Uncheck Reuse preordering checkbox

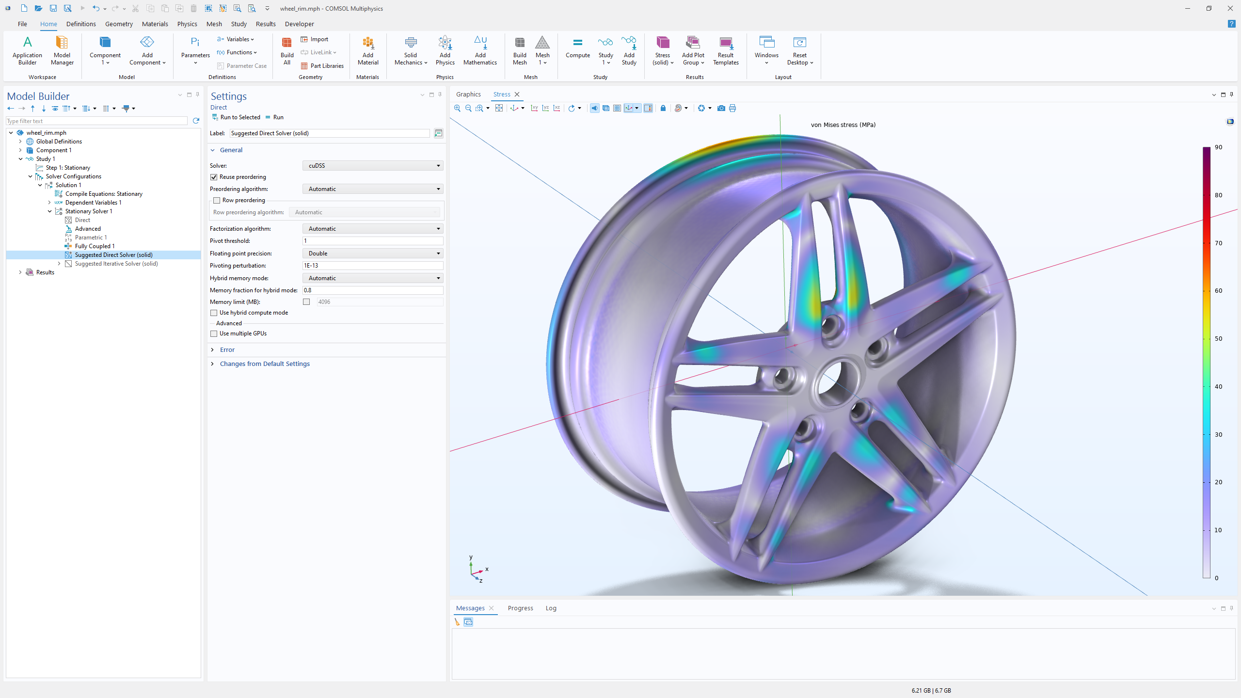point(214,177)
